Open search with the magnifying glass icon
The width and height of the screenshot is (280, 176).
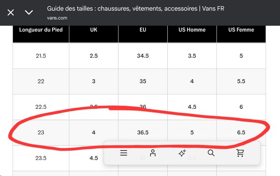click(211, 153)
